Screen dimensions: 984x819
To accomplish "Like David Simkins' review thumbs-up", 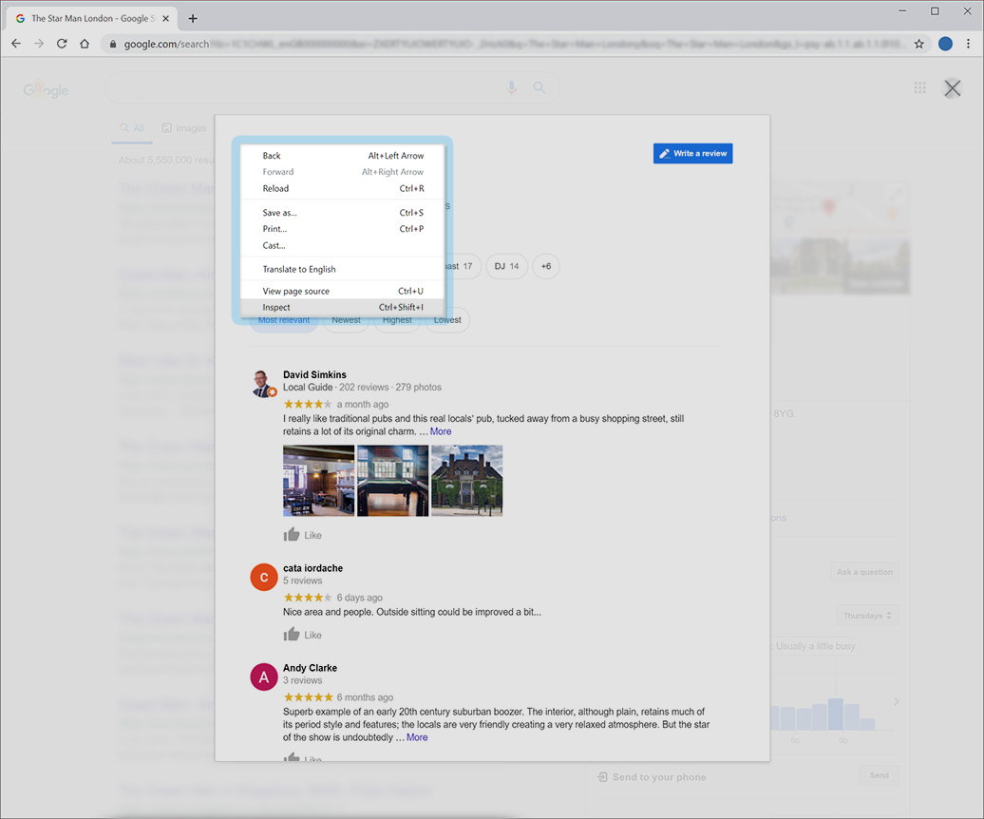I will click(x=292, y=535).
